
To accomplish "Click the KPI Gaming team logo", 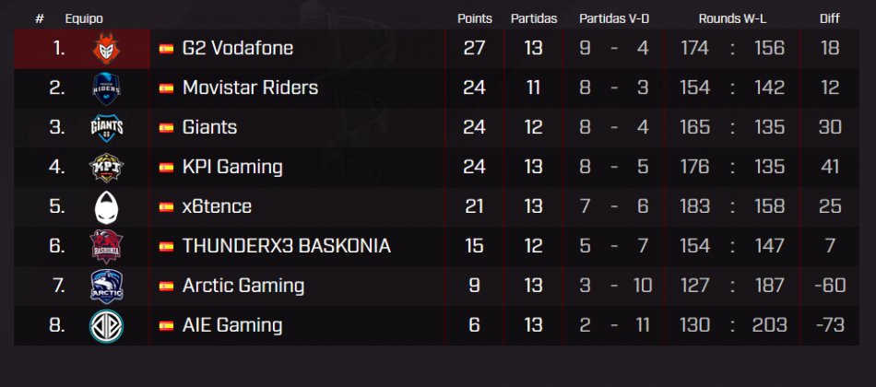I will point(106,168).
